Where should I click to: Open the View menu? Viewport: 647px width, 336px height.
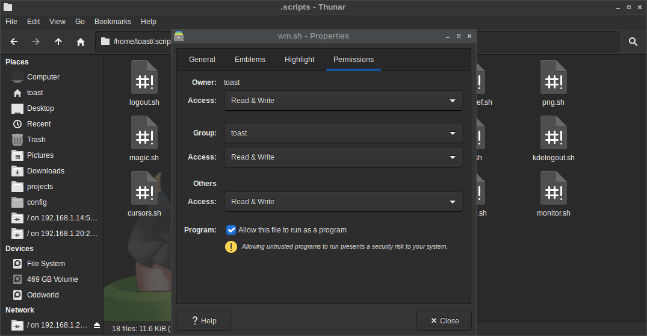(x=57, y=22)
